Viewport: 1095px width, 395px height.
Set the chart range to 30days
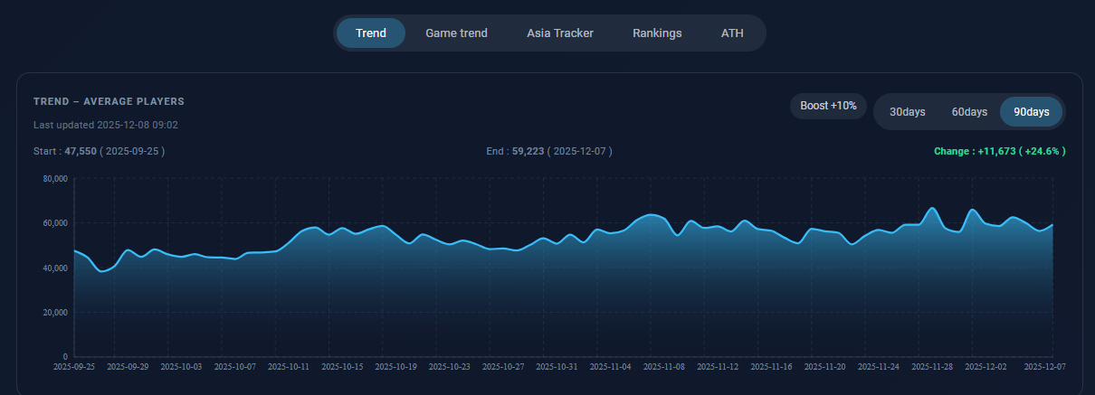coord(907,112)
